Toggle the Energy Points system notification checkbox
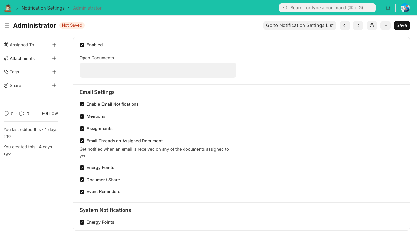 tap(82, 222)
